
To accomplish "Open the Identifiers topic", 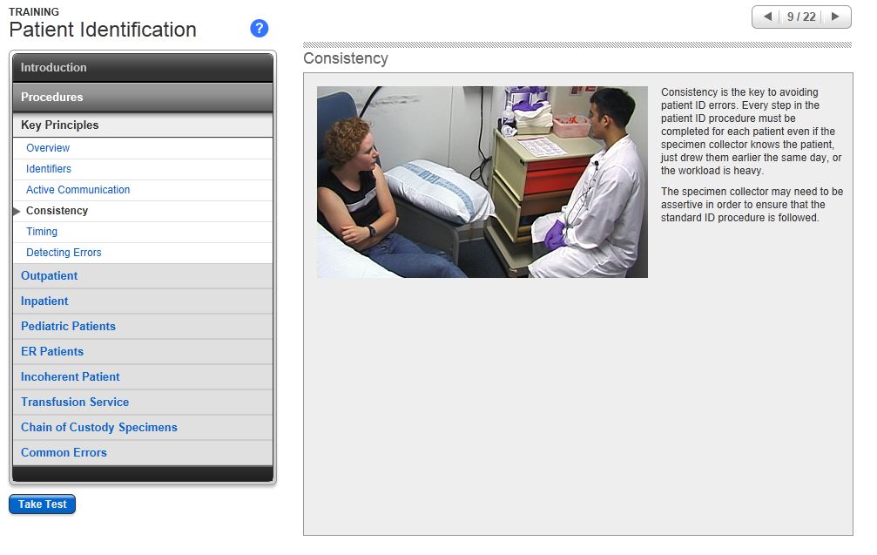I will [x=49, y=169].
